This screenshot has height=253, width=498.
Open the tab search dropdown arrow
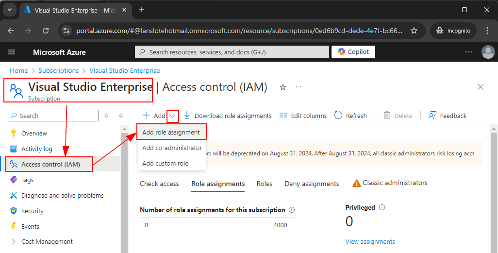[x=10, y=10]
